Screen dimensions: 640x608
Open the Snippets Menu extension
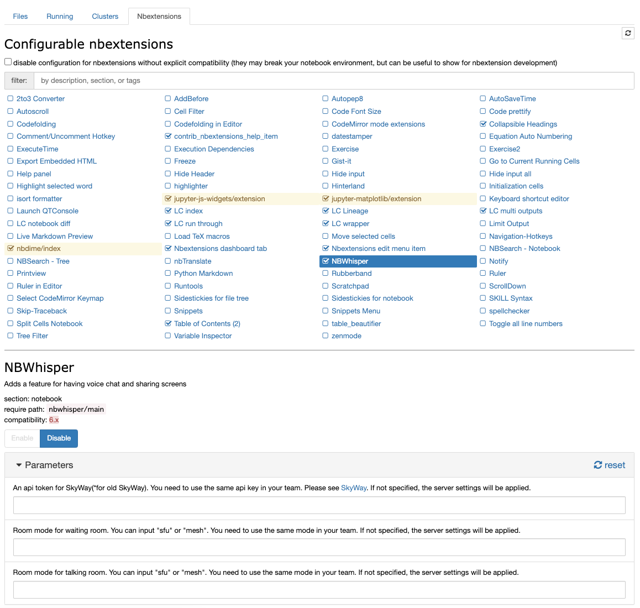click(356, 311)
